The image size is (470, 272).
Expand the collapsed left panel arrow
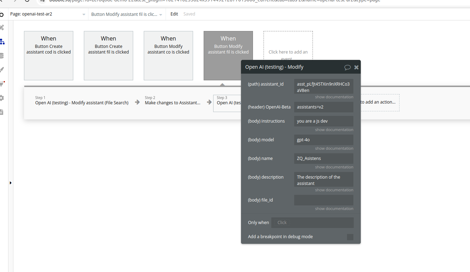11,183
